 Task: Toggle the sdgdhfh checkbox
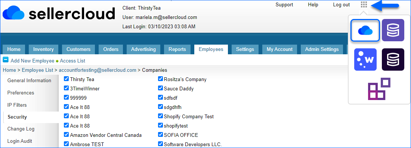click(160, 107)
